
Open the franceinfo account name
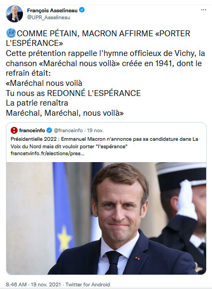point(32,131)
